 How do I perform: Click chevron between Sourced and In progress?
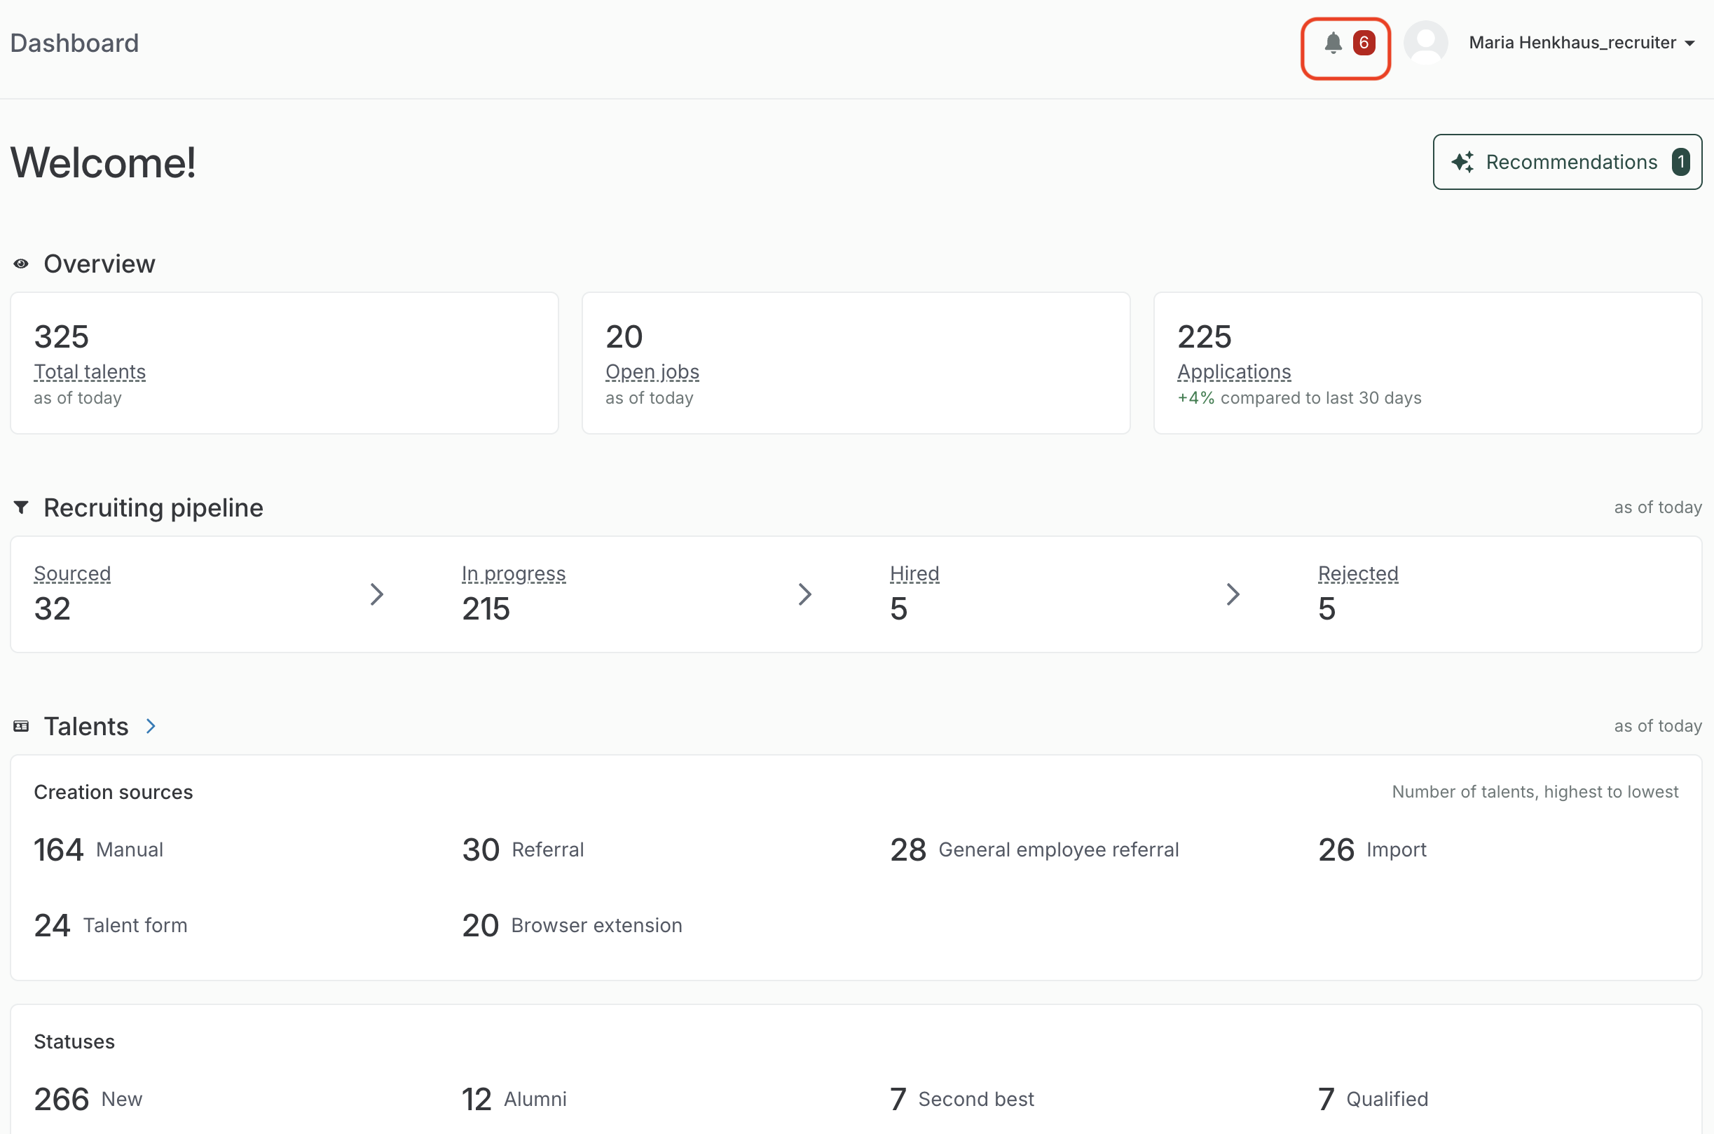click(376, 594)
